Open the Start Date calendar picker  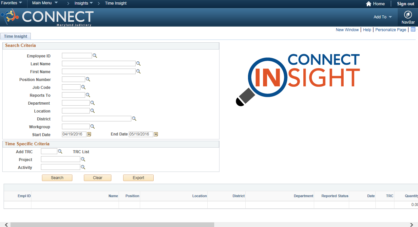click(89, 134)
